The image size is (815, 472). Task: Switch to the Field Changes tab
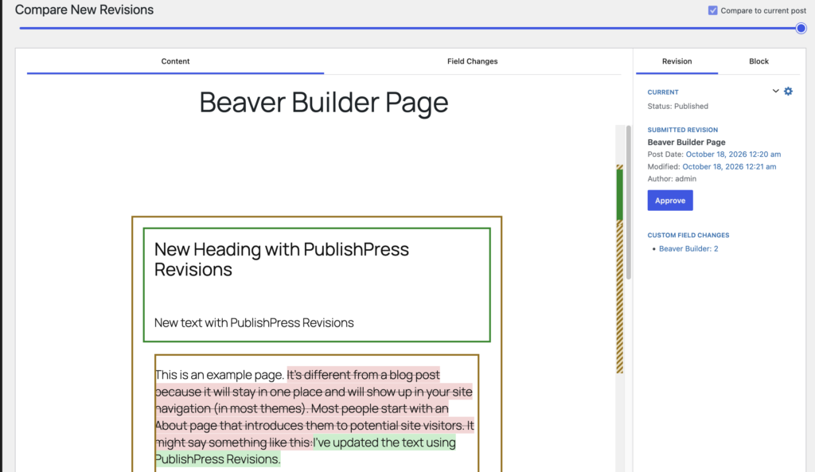473,61
